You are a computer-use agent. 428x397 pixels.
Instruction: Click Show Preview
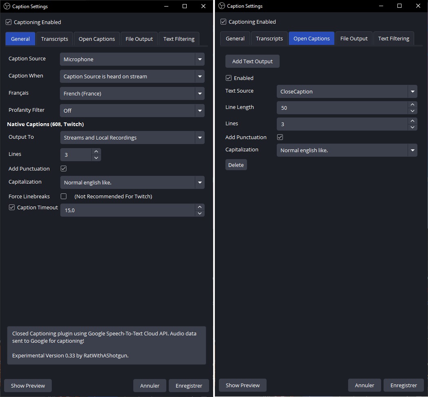[27, 385]
